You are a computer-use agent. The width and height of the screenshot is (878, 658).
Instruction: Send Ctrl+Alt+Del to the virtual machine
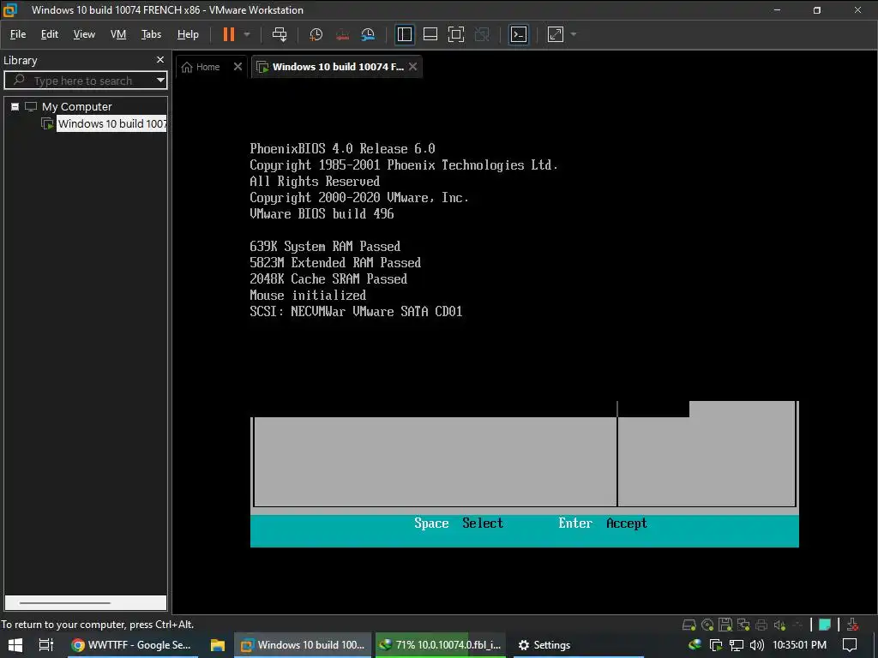tap(280, 34)
